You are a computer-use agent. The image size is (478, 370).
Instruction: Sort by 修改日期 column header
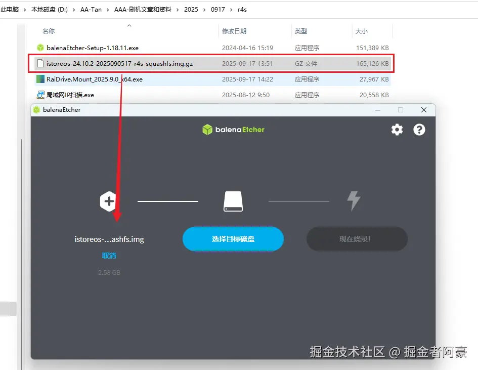pos(234,31)
